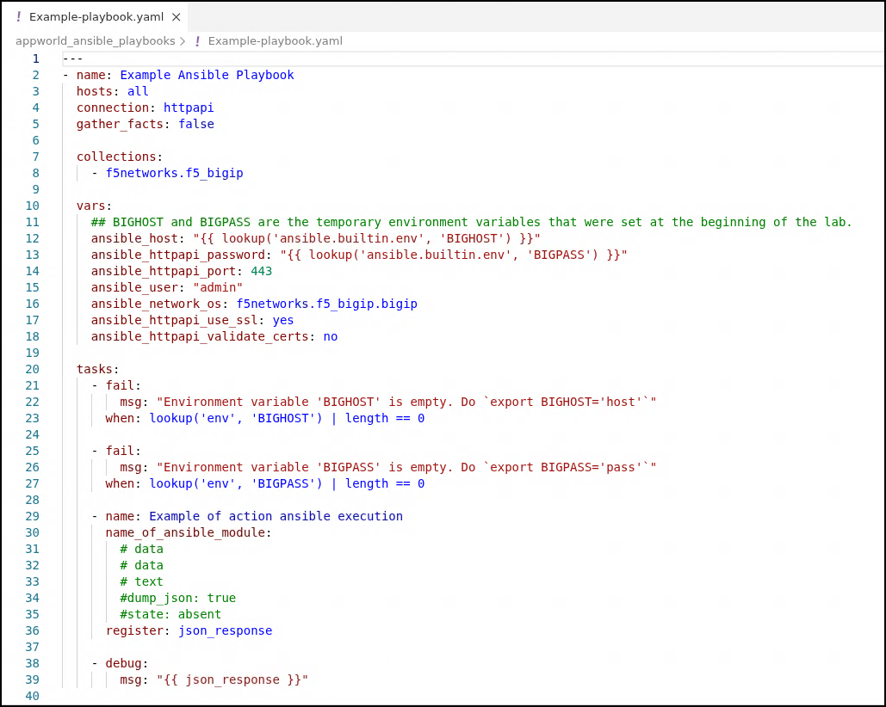This screenshot has height=707, width=886.
Task: Click line number 40 in gutter
Action: pyautogui.click(x=32, y=696)
